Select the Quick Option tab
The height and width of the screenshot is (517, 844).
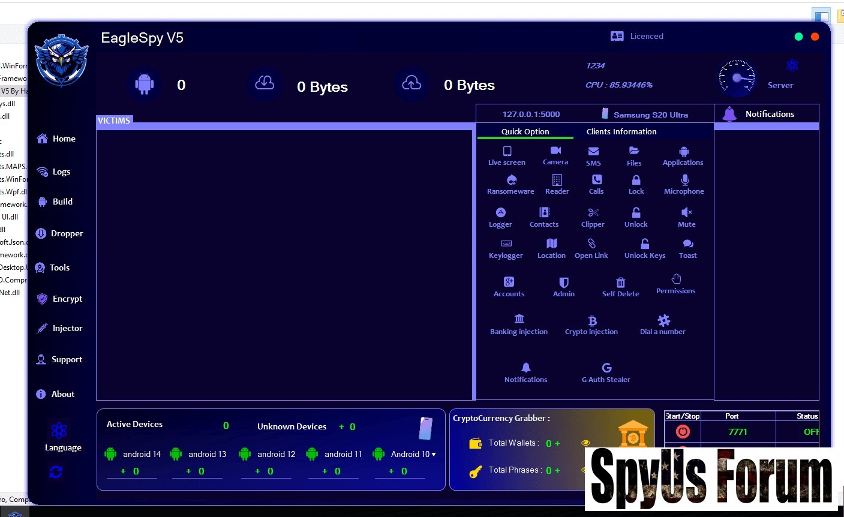click(x=525, y=132)
